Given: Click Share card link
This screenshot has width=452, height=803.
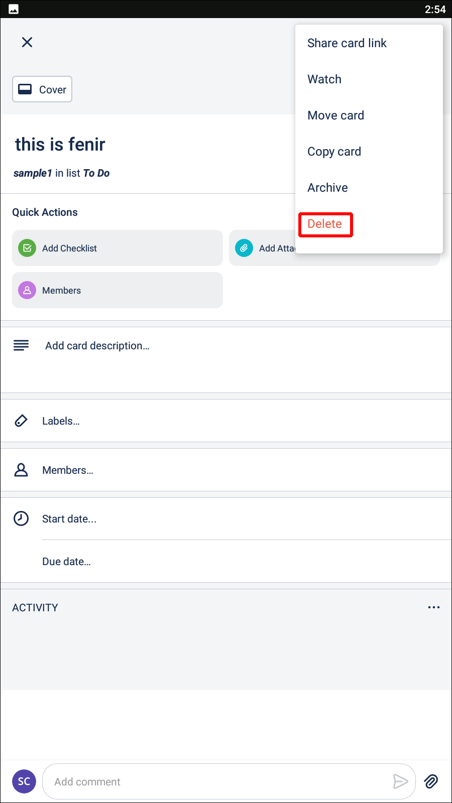Looking at the screenshot, I should 347,43.
